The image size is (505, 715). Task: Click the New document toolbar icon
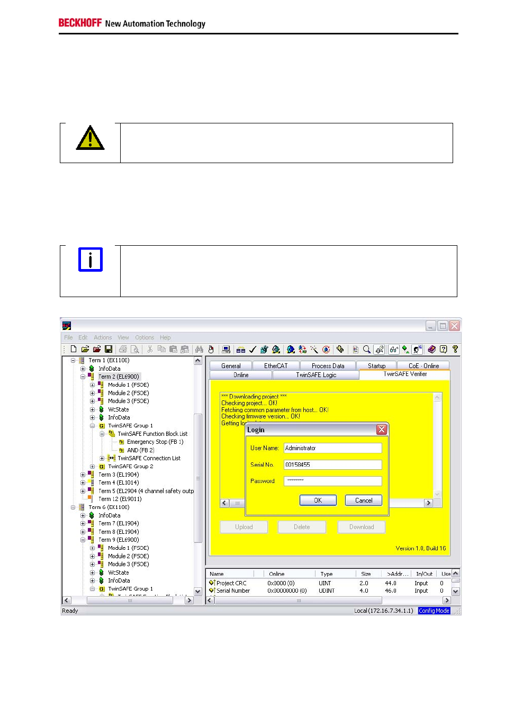pos(74,349)
